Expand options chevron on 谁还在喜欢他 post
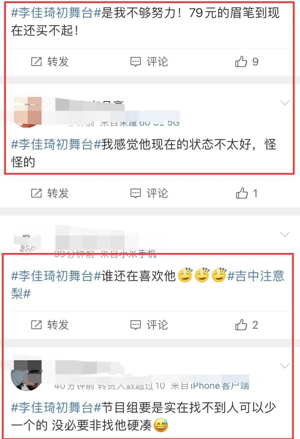This screenshot has width=300, height=439. coord(285,234)
